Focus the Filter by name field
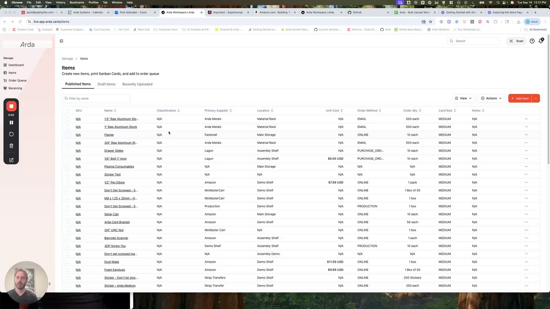Viewport: 550px width, 309px height. pos(96,98)
